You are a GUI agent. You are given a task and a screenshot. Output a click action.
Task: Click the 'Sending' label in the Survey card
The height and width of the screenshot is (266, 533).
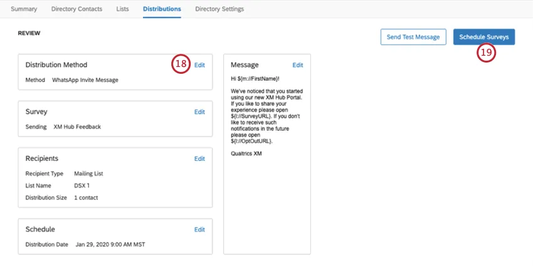(x=36, y=127)
